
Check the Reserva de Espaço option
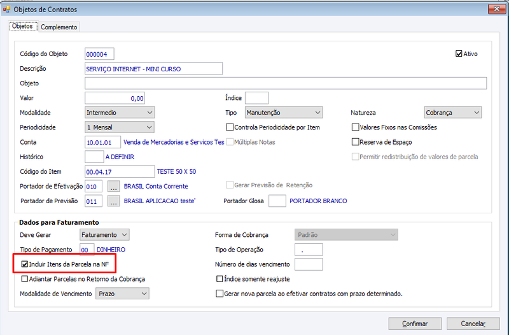[355, 142]
